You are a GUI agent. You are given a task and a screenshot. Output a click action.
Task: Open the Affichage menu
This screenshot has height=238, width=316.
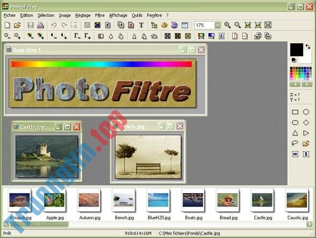click(118, 15)
